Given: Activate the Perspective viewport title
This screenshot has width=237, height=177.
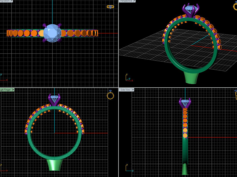Looking at the screenshot, I should click(x=125, y=1).
